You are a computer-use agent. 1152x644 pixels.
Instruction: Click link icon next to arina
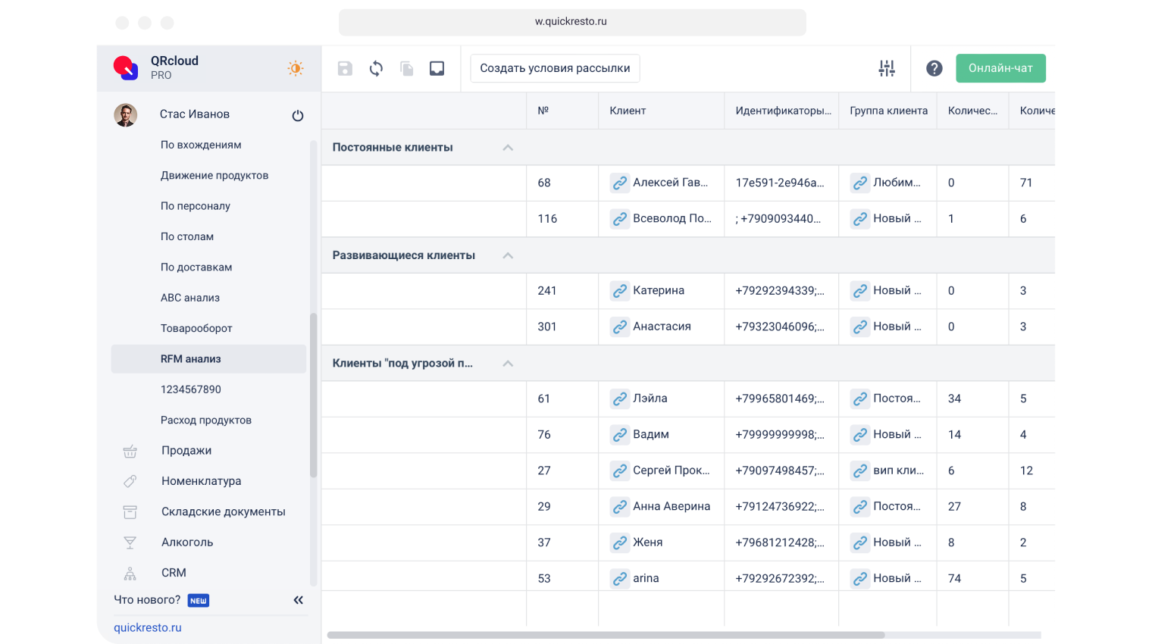[x=620, y=579]
